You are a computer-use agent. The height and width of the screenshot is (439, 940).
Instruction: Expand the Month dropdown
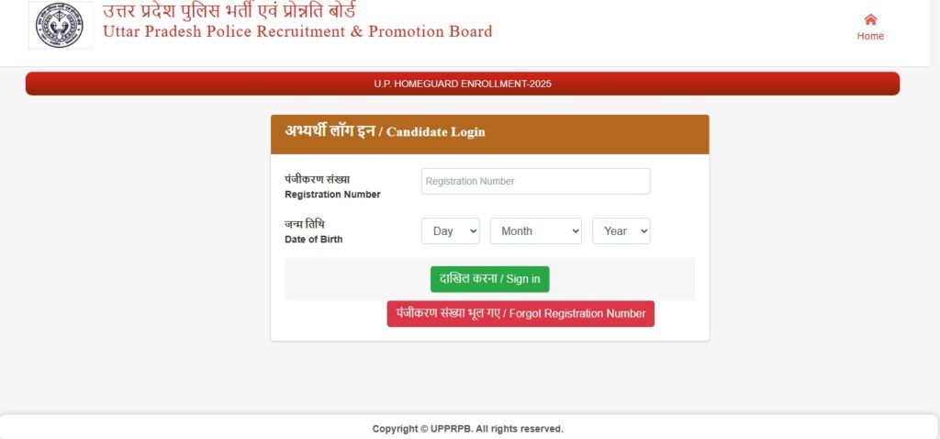tap(536, 231)
